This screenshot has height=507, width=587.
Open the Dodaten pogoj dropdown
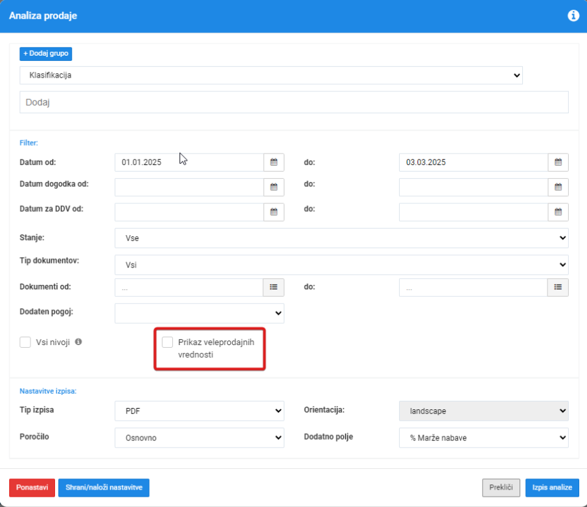199,313
